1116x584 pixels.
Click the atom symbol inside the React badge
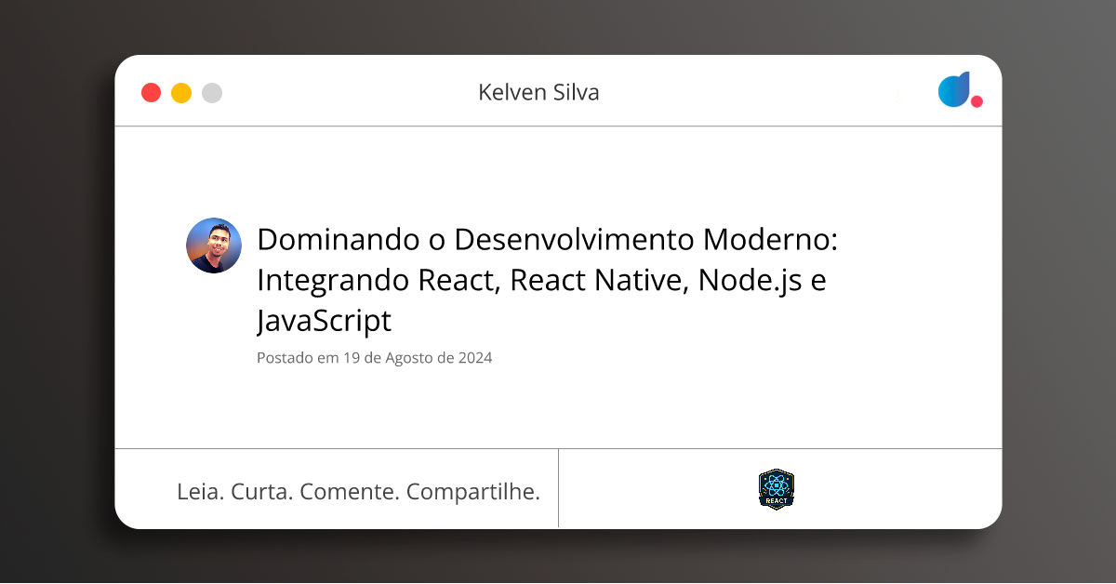click(776, 484)
